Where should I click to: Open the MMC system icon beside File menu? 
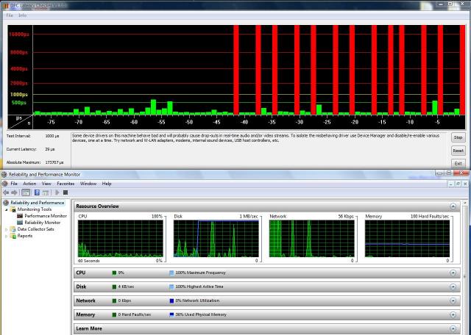[x=5, y=184]
